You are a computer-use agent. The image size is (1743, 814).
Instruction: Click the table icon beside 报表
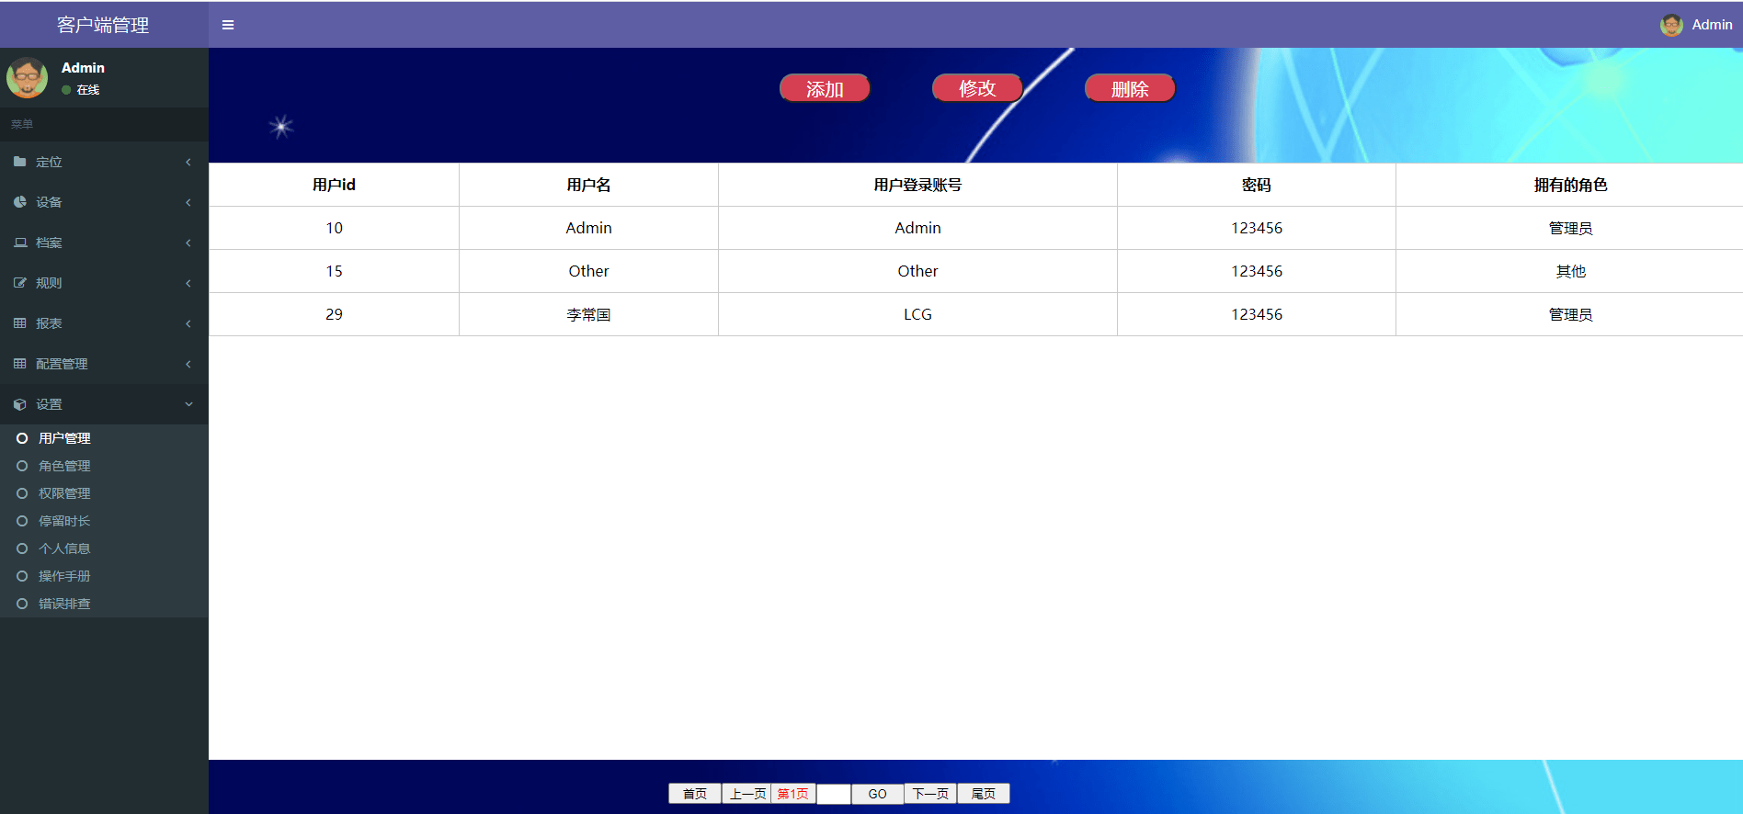[19, 323]
